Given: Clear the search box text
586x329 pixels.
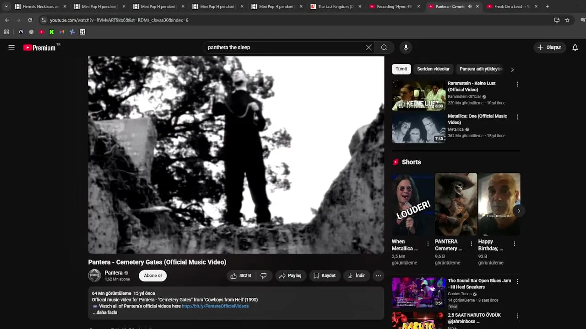Looking at the screenshot, I should pyautogui.click(x=369, y=48).
